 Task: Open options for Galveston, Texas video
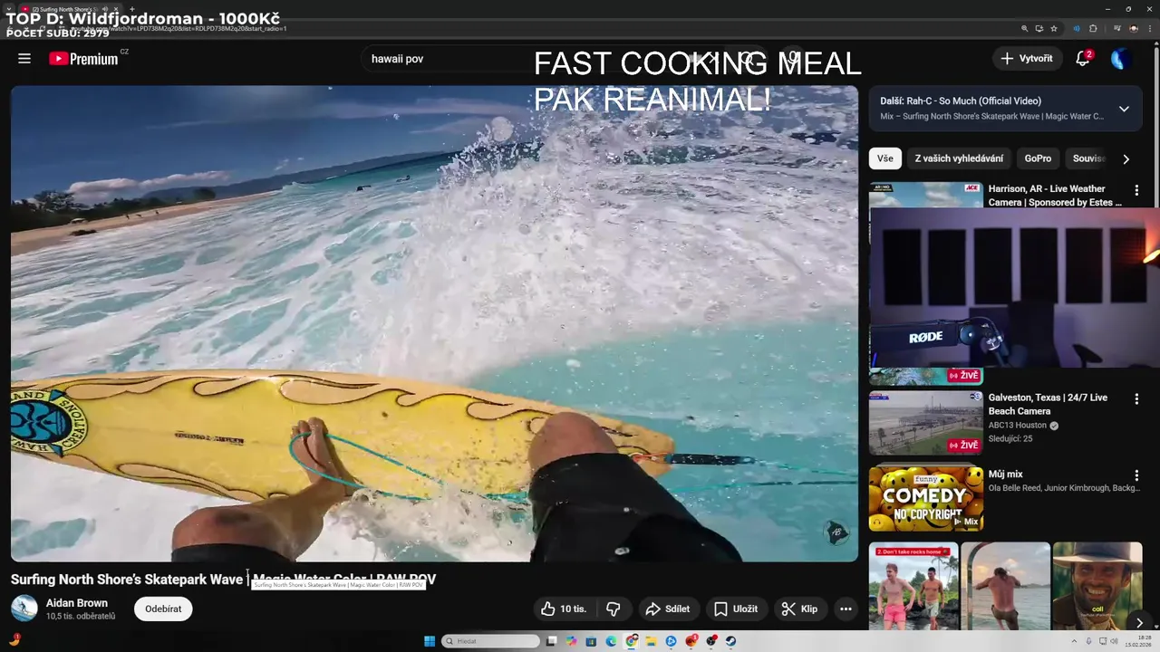1136,398
